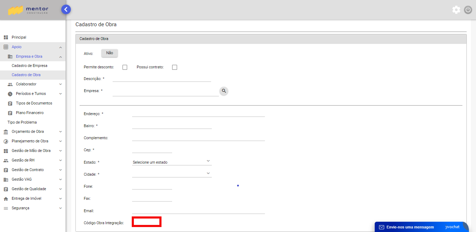Click the Empresa e Obra building icon
This screenshot has width=476, height=232.
click(10, 57)
